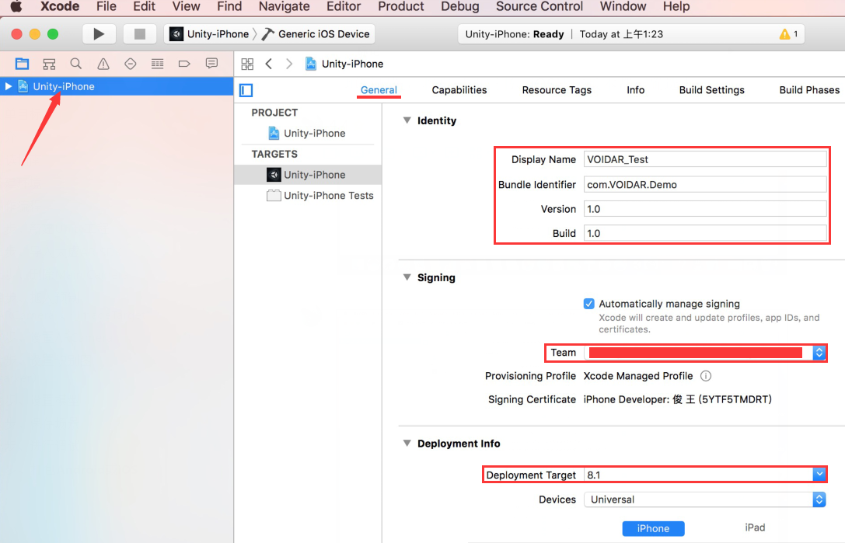Screen dimensions: 845x543
Task: Go back in editor history
Action: coord(269,64)
